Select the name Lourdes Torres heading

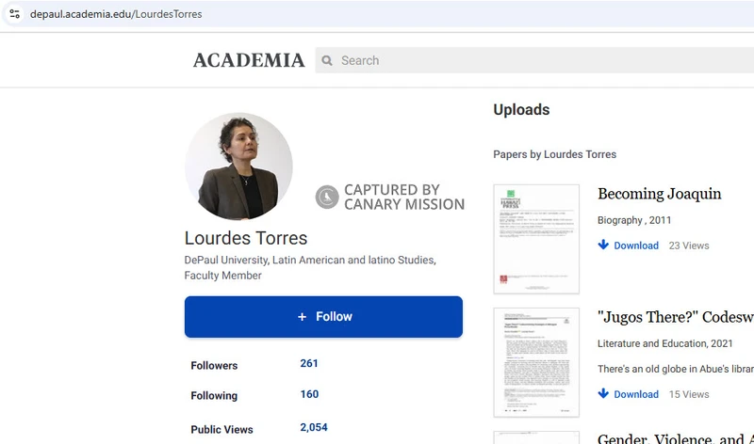(x=246, y=238)
